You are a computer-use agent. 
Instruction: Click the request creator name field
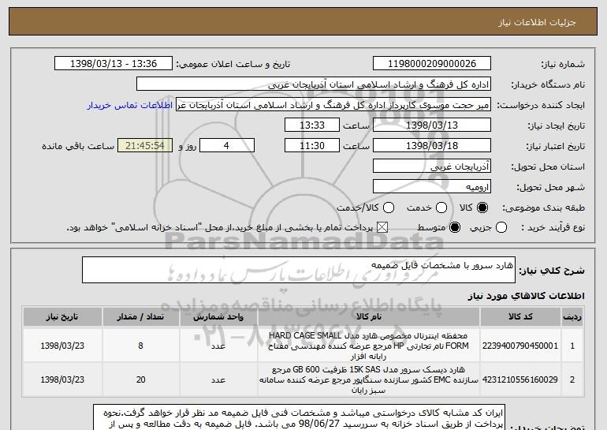click(333, 105)
